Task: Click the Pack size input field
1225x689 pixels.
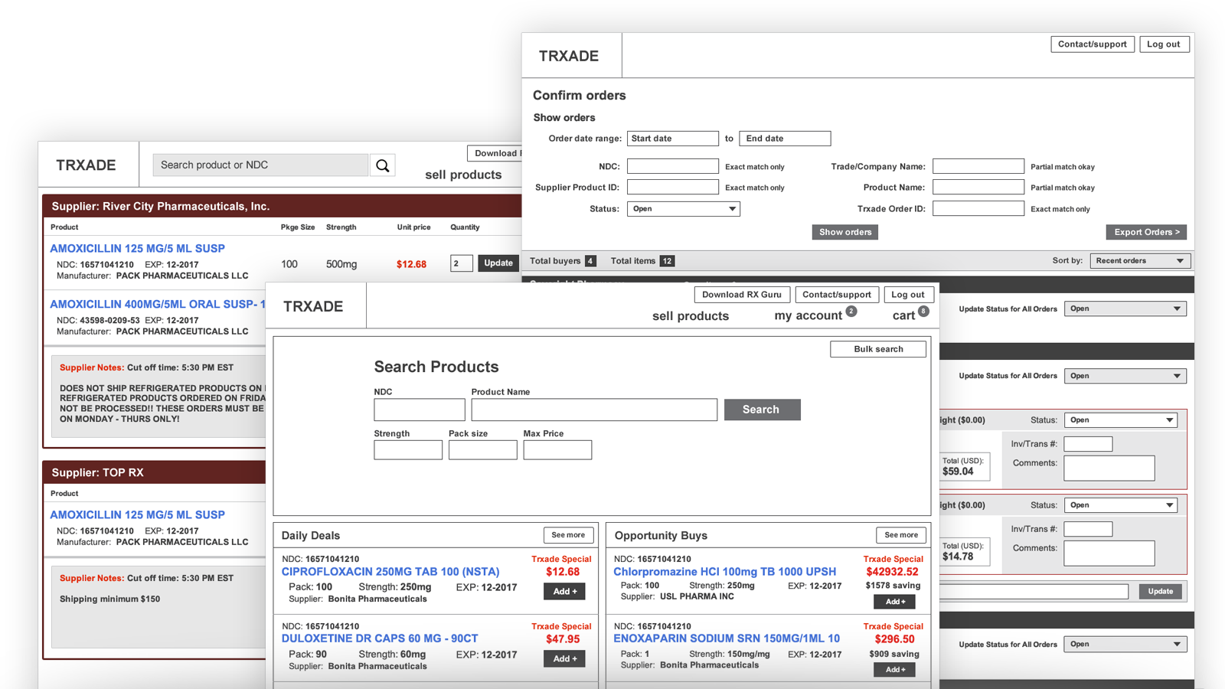Action: coord(483,450)
